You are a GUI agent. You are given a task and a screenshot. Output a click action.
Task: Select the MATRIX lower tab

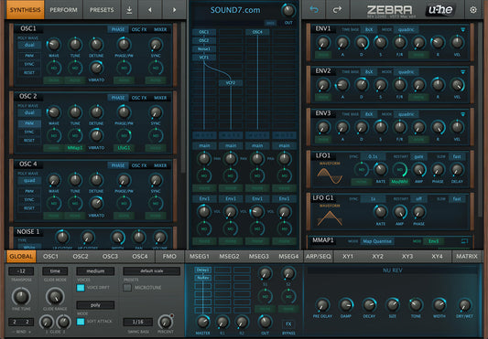[467, 257]
